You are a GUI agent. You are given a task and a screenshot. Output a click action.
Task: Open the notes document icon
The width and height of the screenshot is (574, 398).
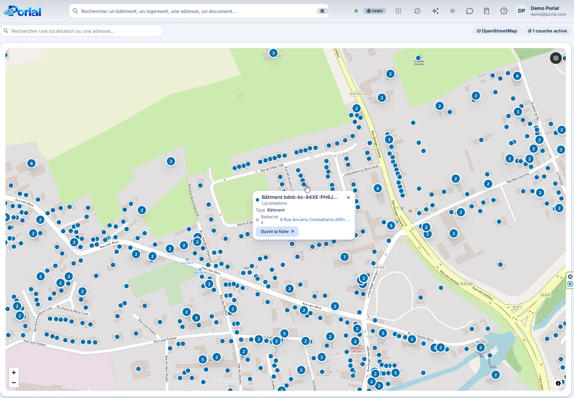[487, 11]
